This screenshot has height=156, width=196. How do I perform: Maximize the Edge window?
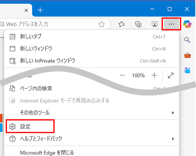[x=169, y=9]
